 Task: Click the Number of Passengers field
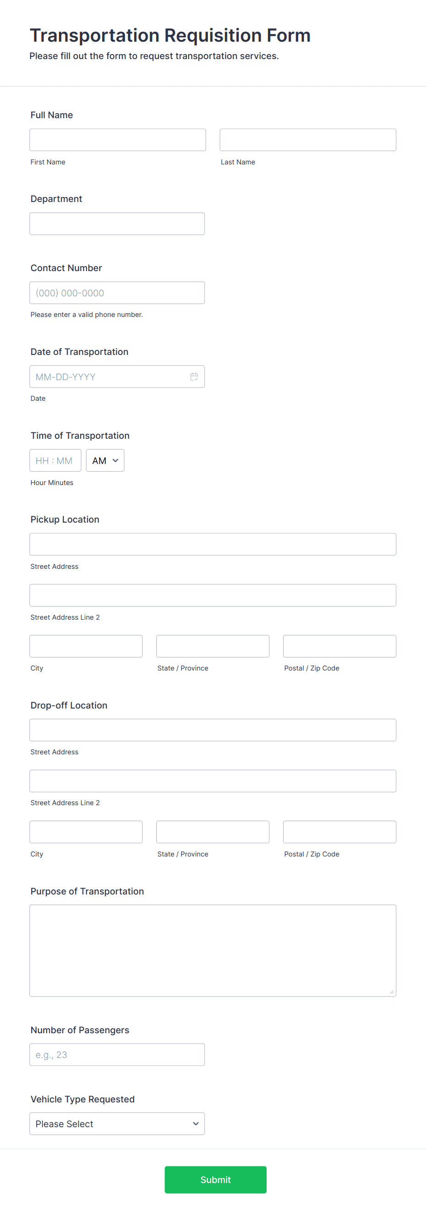(x=117, y=1054)
